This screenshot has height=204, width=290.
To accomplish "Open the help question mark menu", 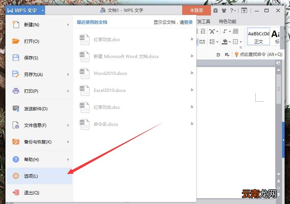I will coord(233,10).
